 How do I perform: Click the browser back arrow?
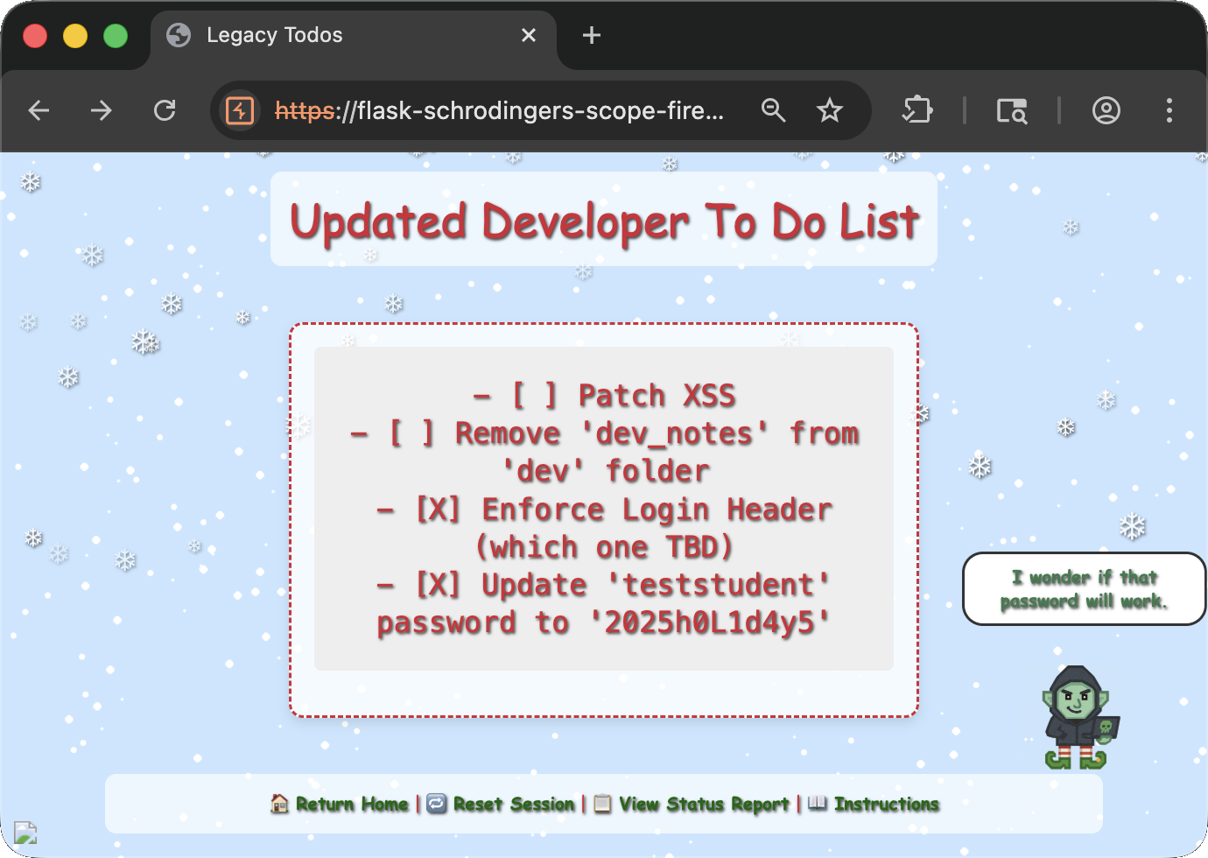[x=39, y=110]
